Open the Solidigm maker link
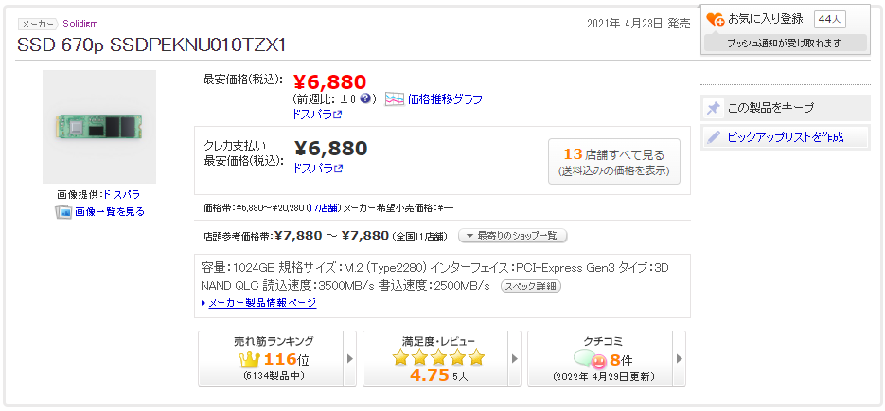Viewport: 885px width, 411px height. click(x=80, y=23)
